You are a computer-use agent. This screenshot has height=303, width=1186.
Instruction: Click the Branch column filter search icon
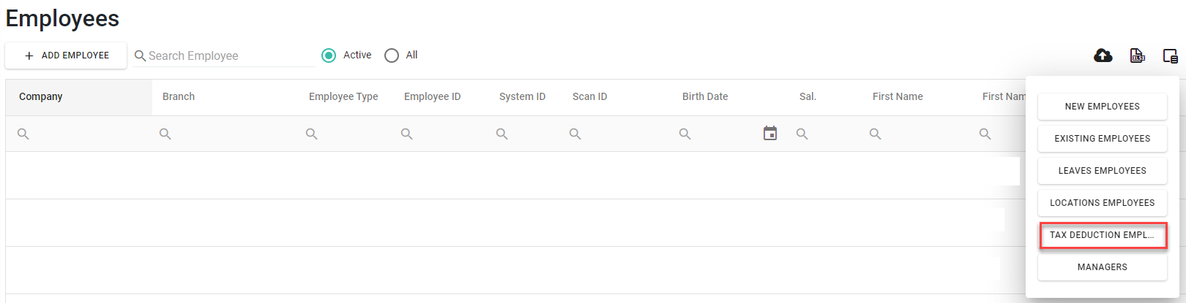(165, 134)
